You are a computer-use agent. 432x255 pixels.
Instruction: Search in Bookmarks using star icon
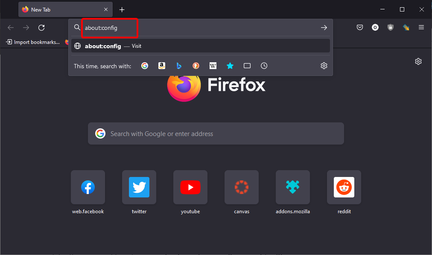(x=230, y=66)
